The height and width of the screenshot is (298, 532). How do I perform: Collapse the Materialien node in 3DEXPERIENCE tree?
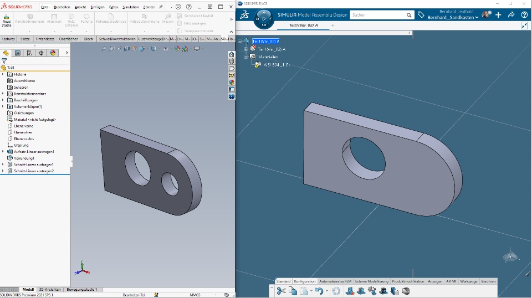tap(245, 57)
